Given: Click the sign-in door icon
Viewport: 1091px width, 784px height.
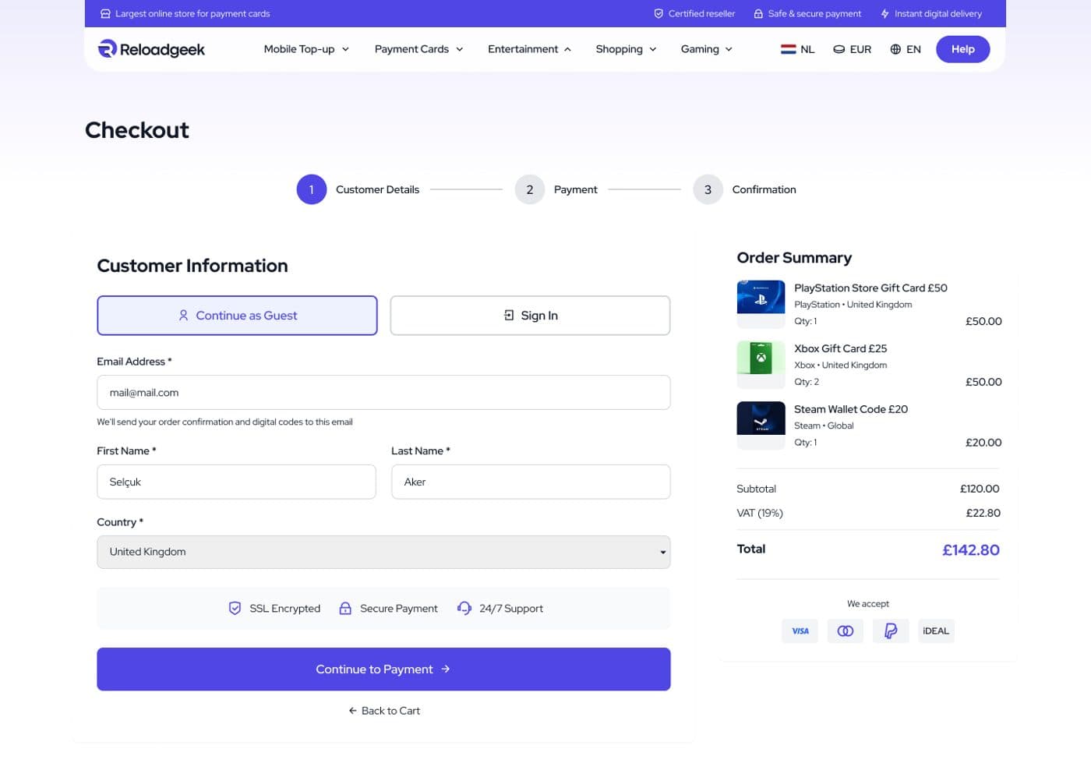Looking at the screenshot, I should [509, 316].
